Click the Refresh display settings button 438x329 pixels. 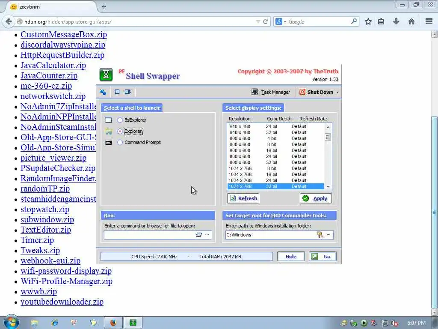coord(243,198)
